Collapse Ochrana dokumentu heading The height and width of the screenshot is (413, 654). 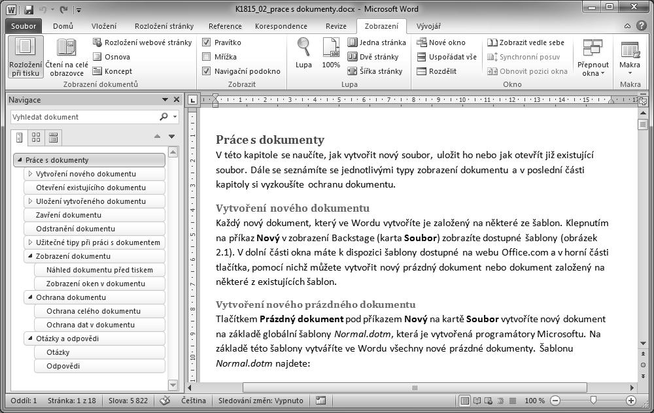point(30,297)
